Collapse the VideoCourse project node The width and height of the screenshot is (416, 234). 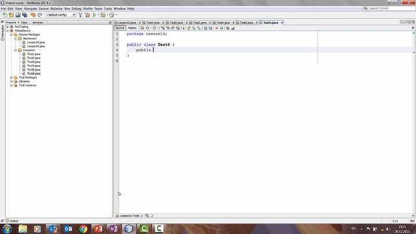(x=7, y=31)
